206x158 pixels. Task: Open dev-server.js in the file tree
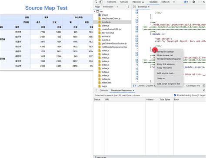pyautogui.click(x=108, y=33)
